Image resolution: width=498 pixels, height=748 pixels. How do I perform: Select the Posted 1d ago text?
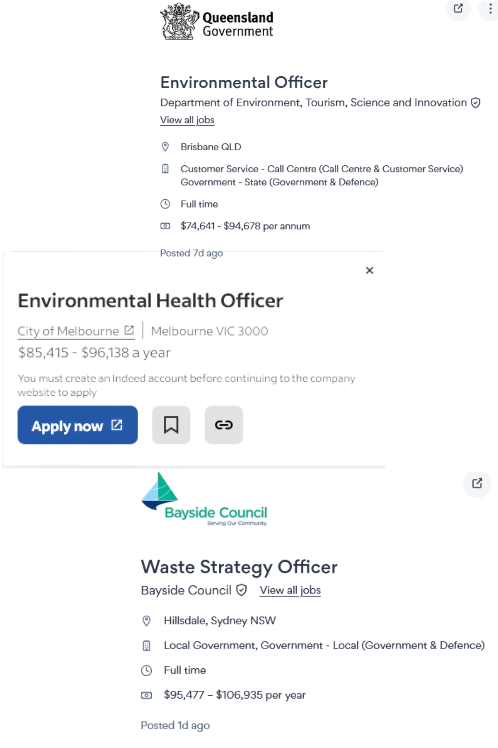[x=175, y=726]
